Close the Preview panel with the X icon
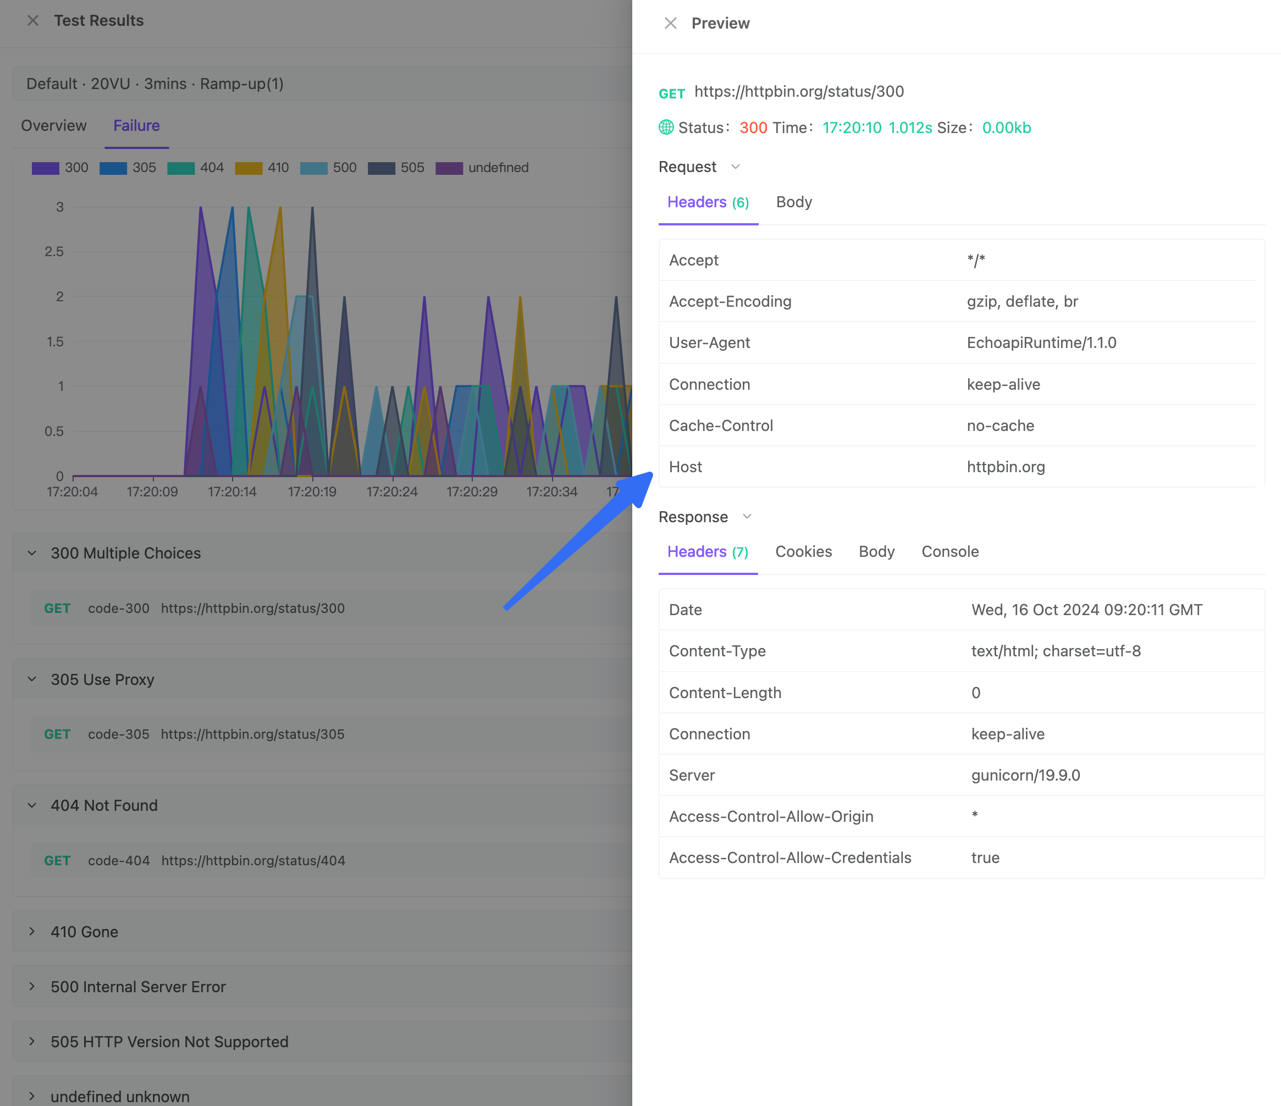 pyautogui.click(x=670, y=24)
